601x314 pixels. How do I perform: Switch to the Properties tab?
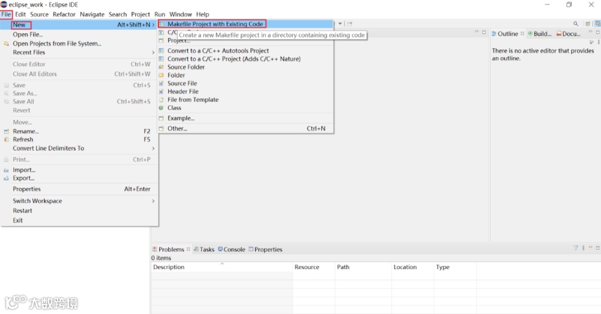pyautogui.click(x=265, y=250)
